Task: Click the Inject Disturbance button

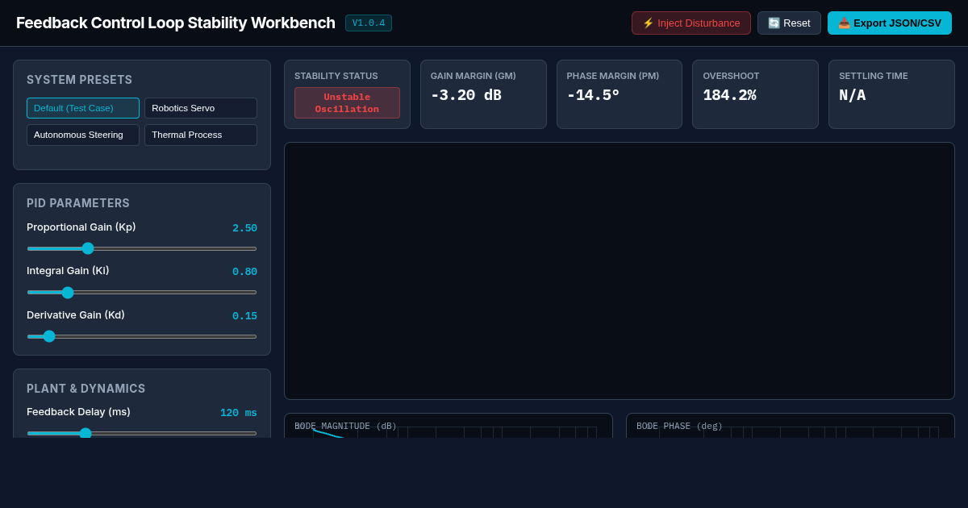Action: 691,23
